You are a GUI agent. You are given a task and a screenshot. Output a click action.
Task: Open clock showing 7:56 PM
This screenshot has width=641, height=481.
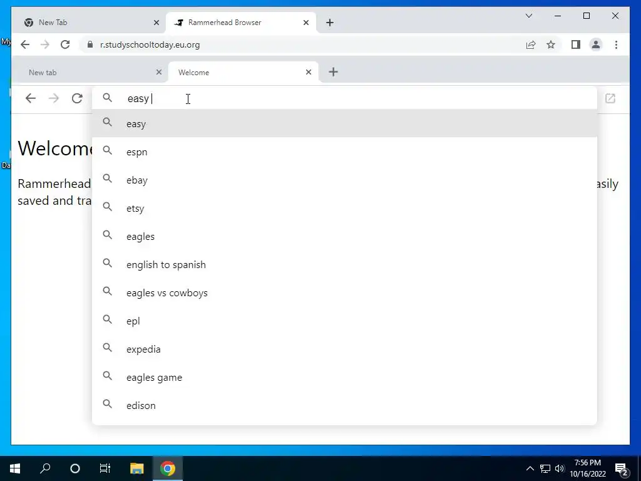click(587, 468)
